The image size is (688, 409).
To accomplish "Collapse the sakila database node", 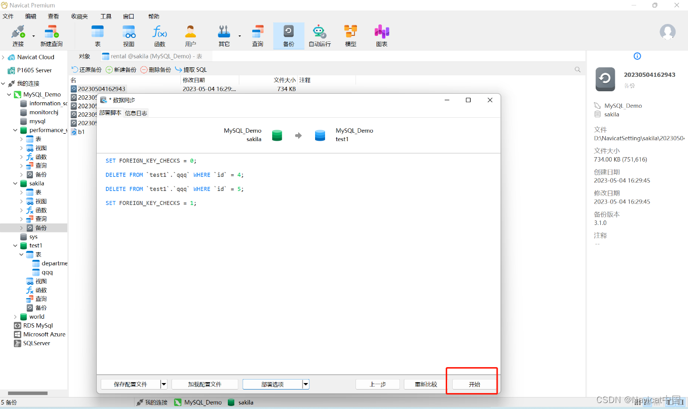I will [15, 184].
